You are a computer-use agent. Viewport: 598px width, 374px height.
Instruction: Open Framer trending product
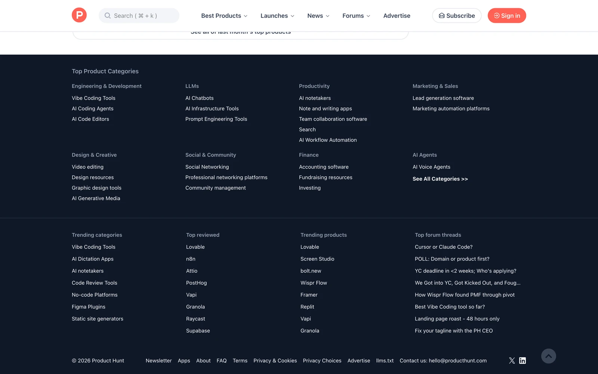[x=309, y=295]
